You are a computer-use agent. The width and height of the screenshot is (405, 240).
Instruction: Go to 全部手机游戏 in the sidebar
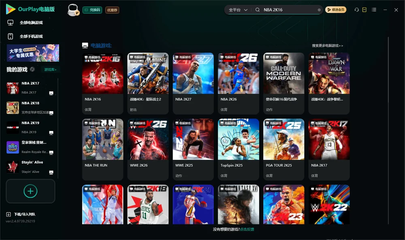31,36
